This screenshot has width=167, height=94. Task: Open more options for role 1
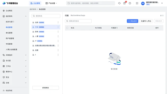(58, 55)
